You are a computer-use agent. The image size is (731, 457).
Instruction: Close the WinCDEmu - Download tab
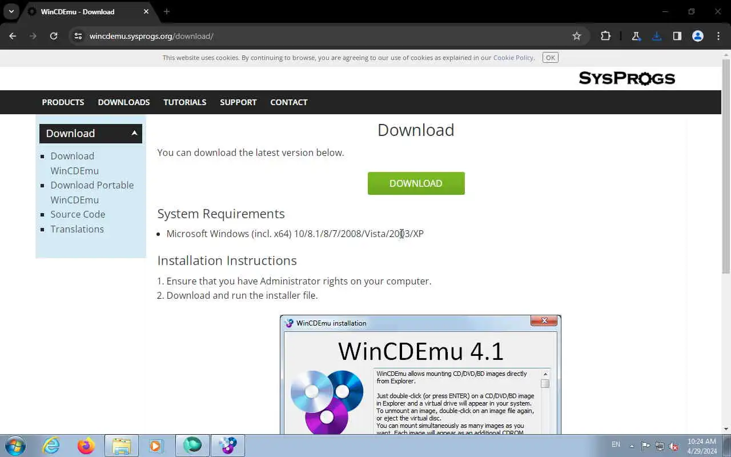point(146,11)
